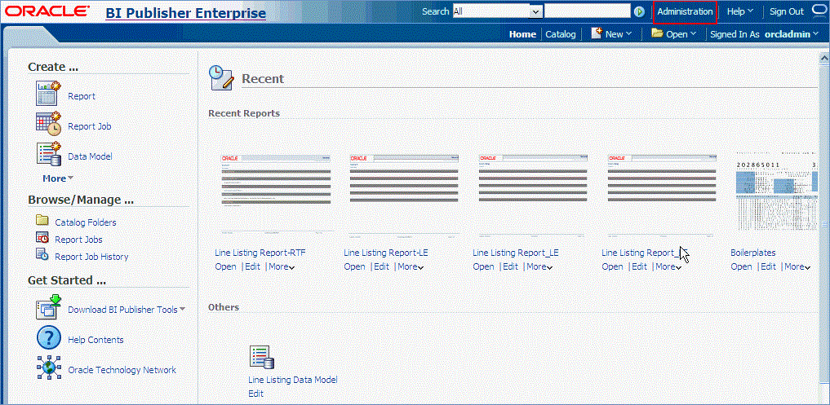Click the Line Listing Report-LE title
Screen dimensions: 830x405
click(386, 253)
